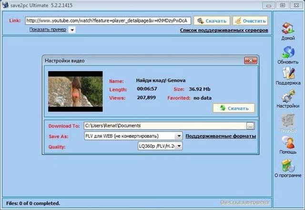
Task: Expand the dropdown arrow beside Показать пример
Action: (x=72, y=30)
